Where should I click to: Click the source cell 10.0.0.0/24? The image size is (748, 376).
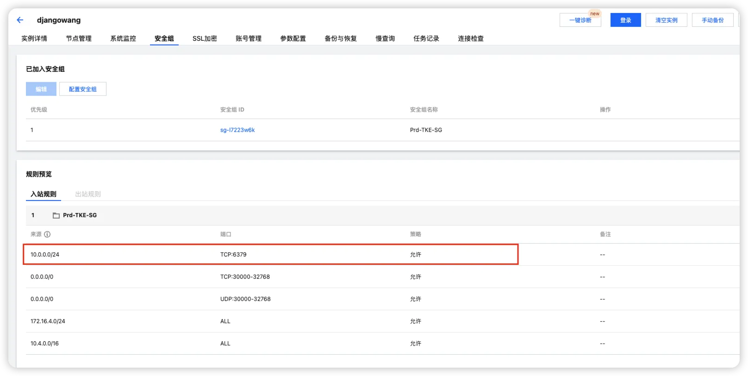(x=45, y=255)
